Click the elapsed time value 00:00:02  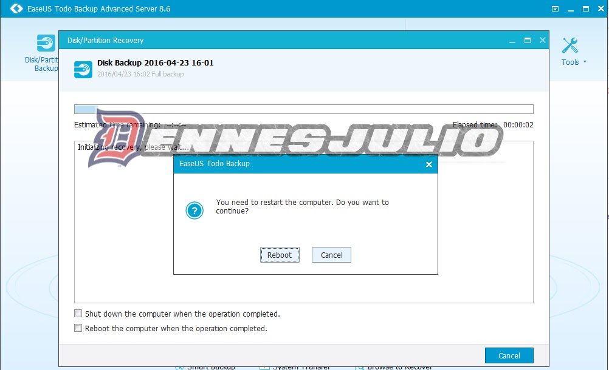click(x=518, y=125)
